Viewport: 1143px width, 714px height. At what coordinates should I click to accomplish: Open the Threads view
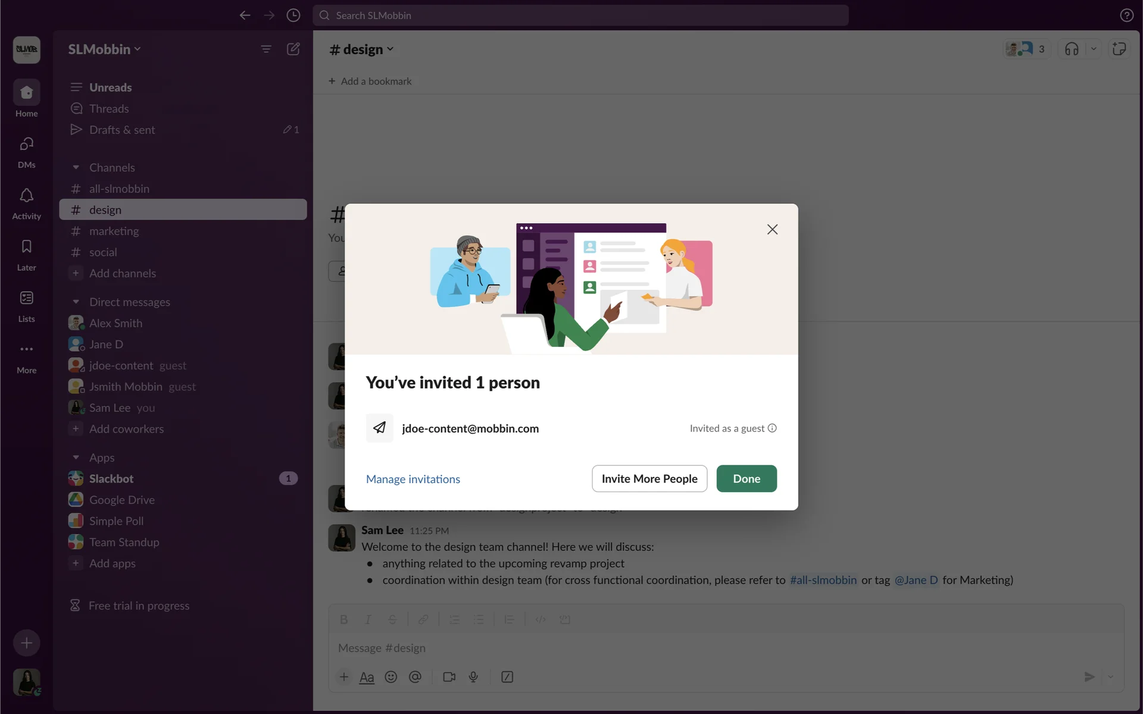(109, 109)
